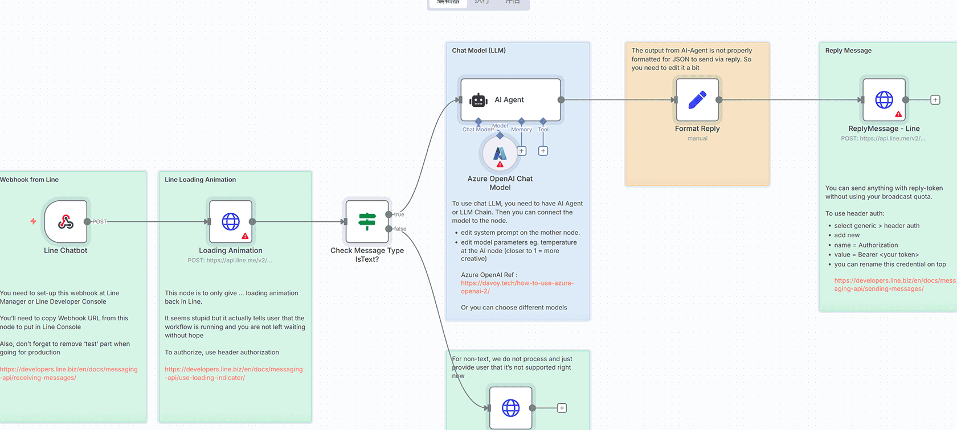Image resolution: width=957 pixels, height=430 pixels.
Task: Switch to the 执行 (Executions) tab
Action: pos(481,2)
